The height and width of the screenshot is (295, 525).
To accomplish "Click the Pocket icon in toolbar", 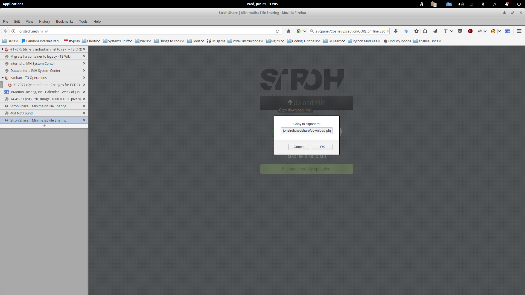I will pos(460,31).
